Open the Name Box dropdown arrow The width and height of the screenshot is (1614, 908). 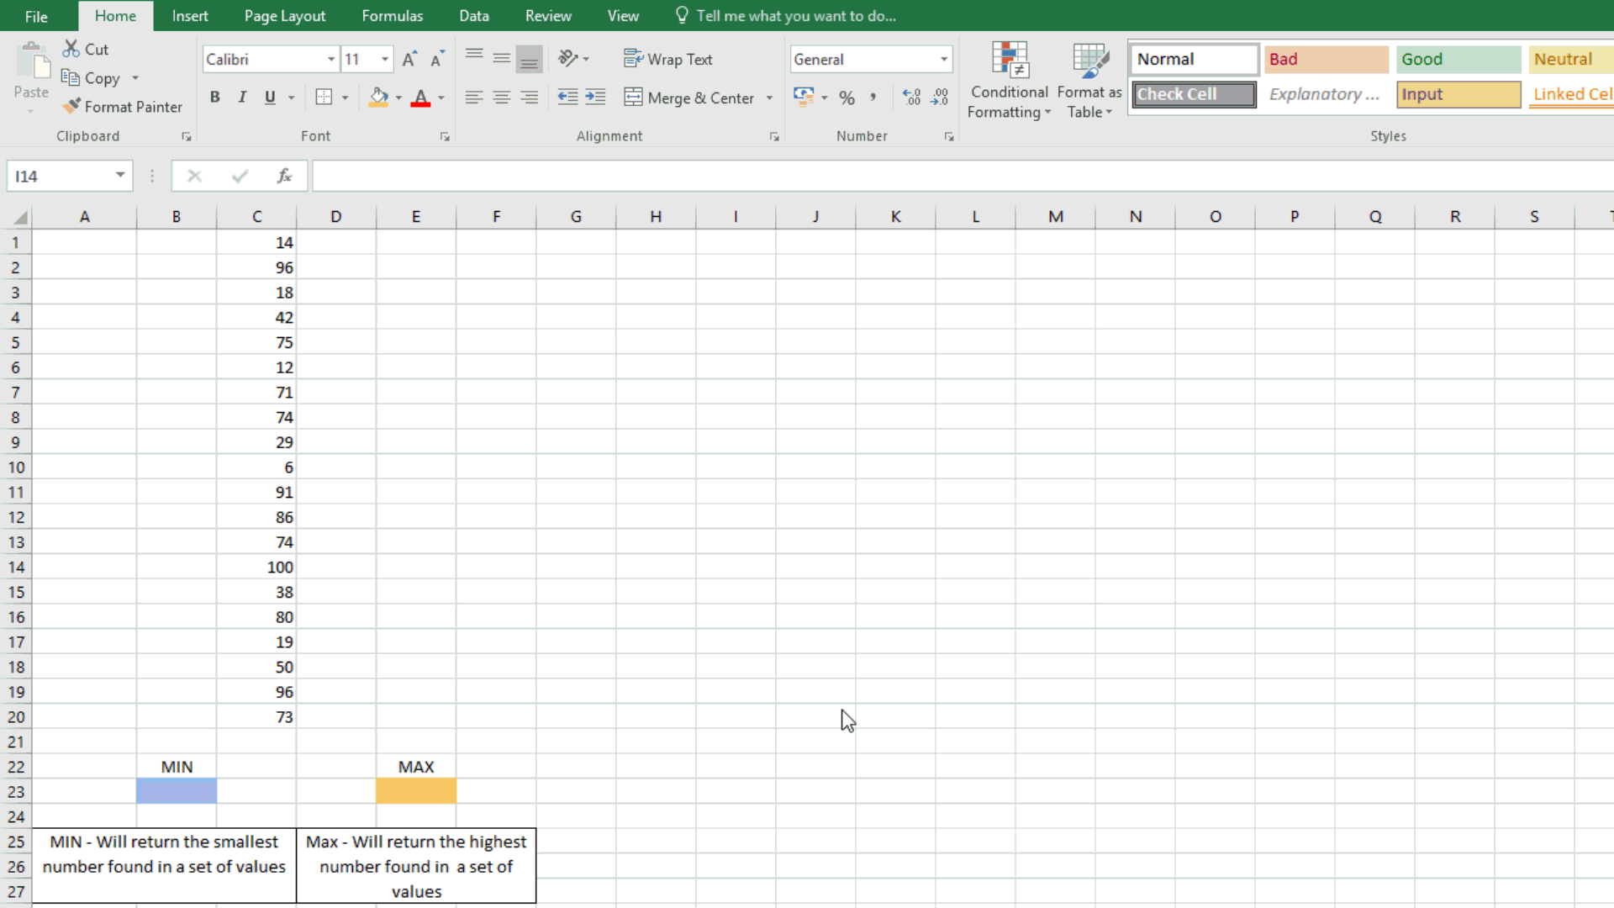tap(120, 175)
